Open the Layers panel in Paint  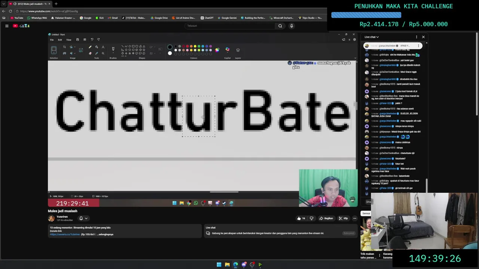click(238, 50)
